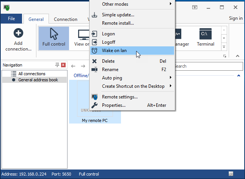This screenshot has height=179, width=245.
Task: Open Properties from the context menu
Action: coord(113,105)
